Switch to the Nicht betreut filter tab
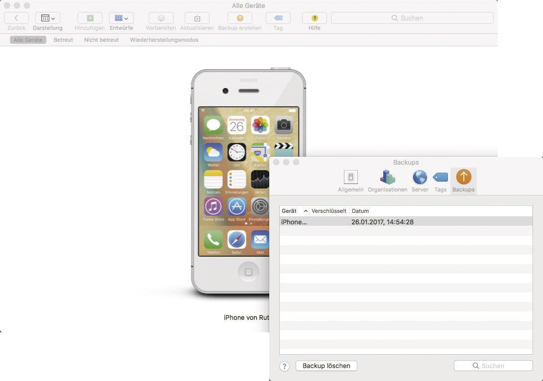 click(102, 40)
